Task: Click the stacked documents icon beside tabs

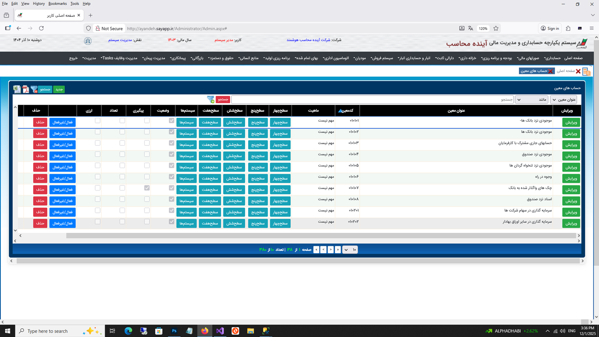Action: pyautogui.click(x=586, y=71)
